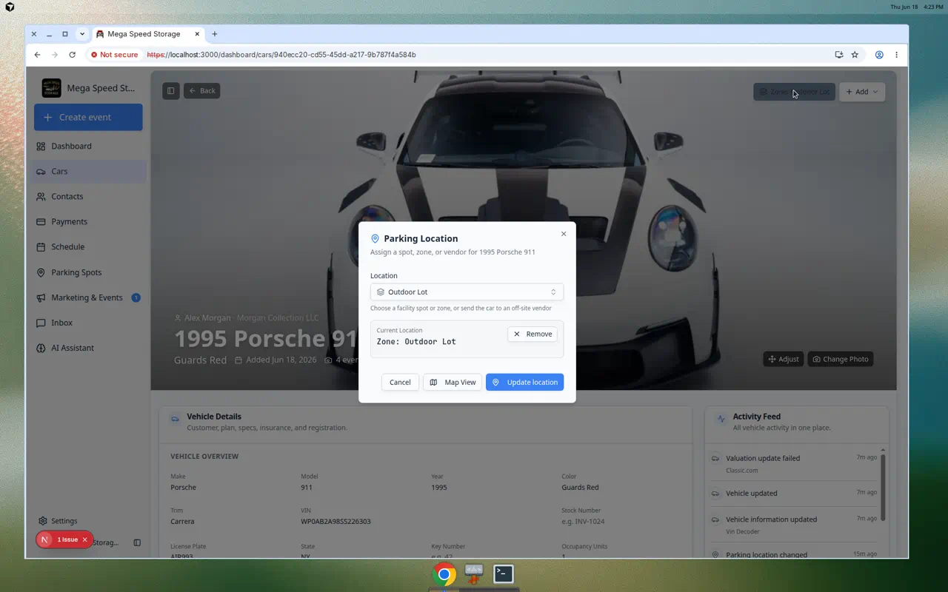Open AI Assistant
This screenshot has height=592, width=948.
coord(88,348)
